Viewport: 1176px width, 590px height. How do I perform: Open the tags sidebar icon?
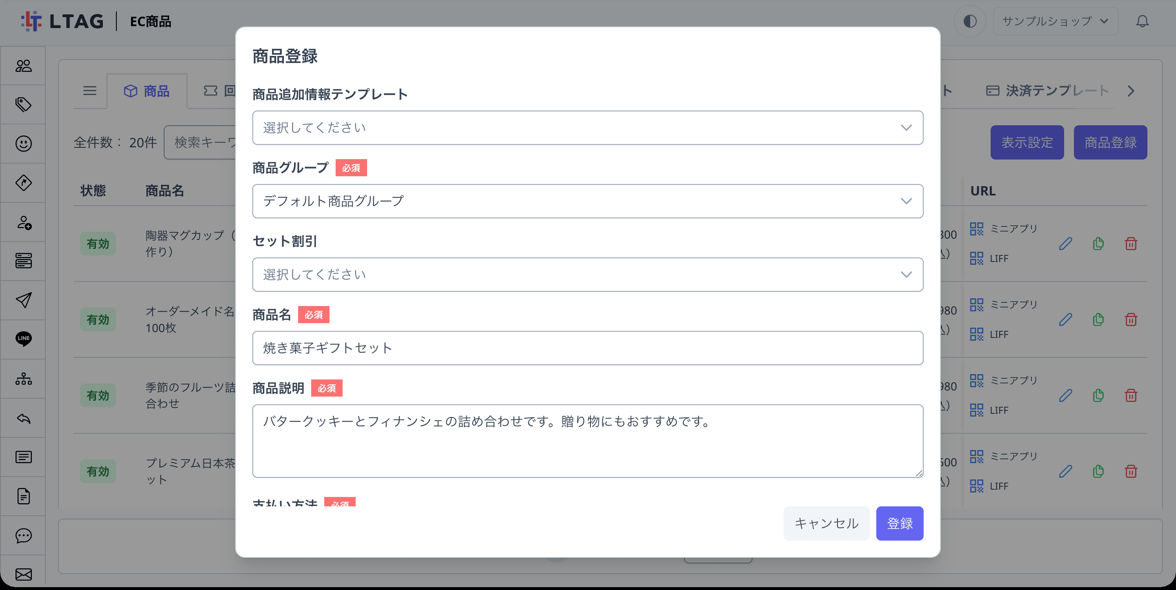[x=23, y=105]
